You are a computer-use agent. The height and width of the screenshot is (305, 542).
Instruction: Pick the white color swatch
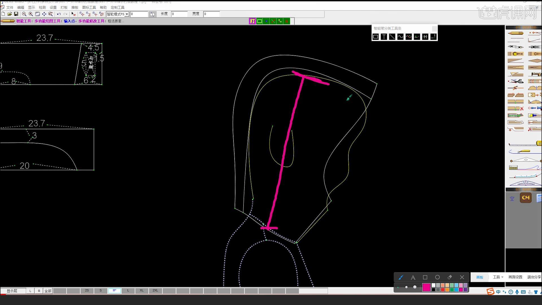tap(434, 285)
